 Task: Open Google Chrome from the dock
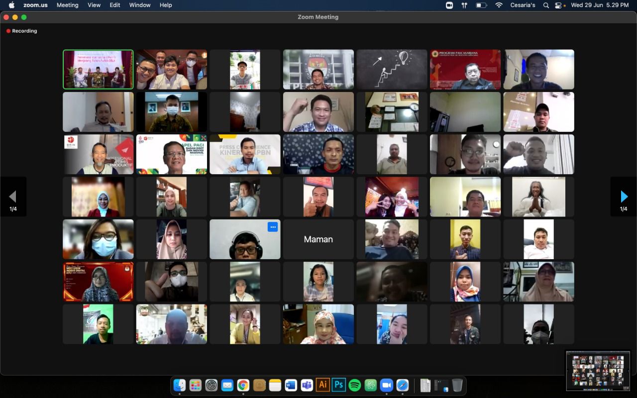tap(243, 385)
